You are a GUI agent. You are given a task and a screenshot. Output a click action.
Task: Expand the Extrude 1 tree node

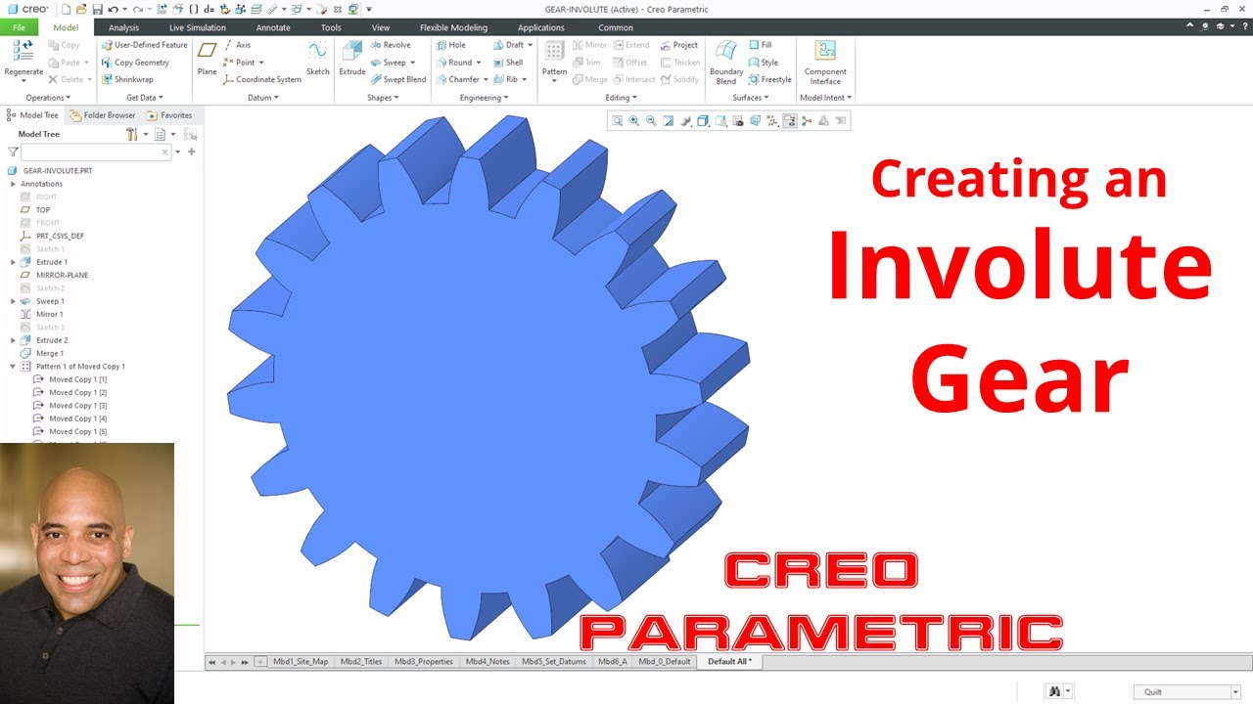13,262
